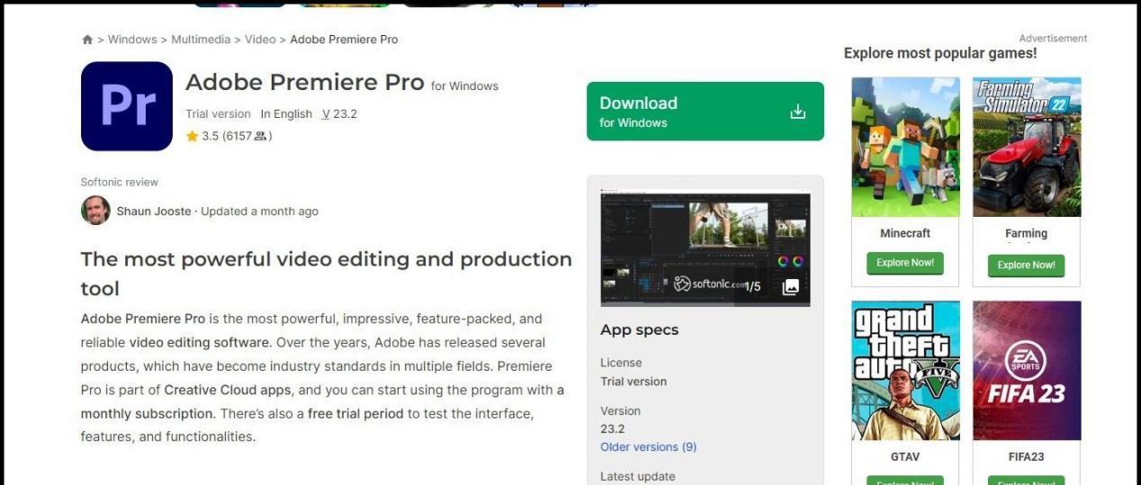
Task: Click the App specs heading
Action: click(640, 330)
